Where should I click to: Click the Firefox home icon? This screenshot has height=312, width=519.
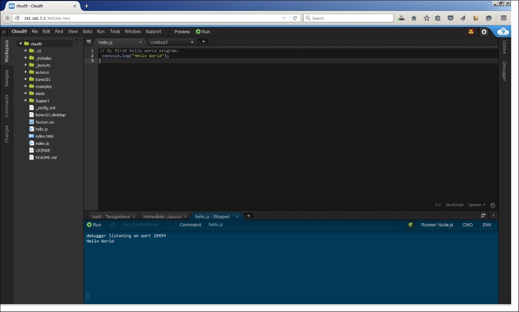414,18
